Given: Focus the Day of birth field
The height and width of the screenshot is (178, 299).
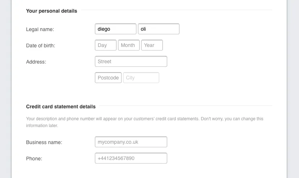Looking at the screenshot, I should point(105,45).
